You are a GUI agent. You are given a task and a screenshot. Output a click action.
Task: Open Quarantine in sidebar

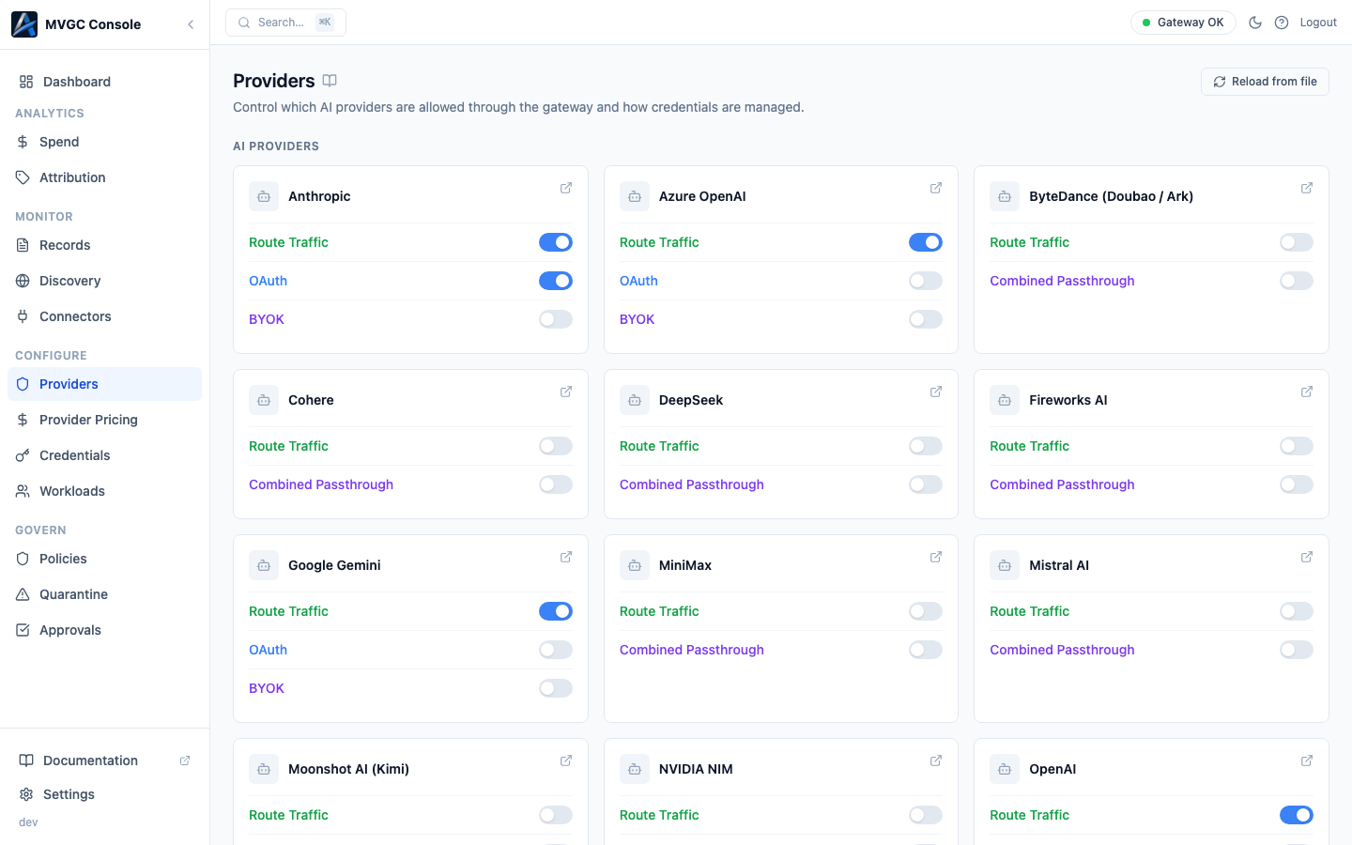click(104, 594)
